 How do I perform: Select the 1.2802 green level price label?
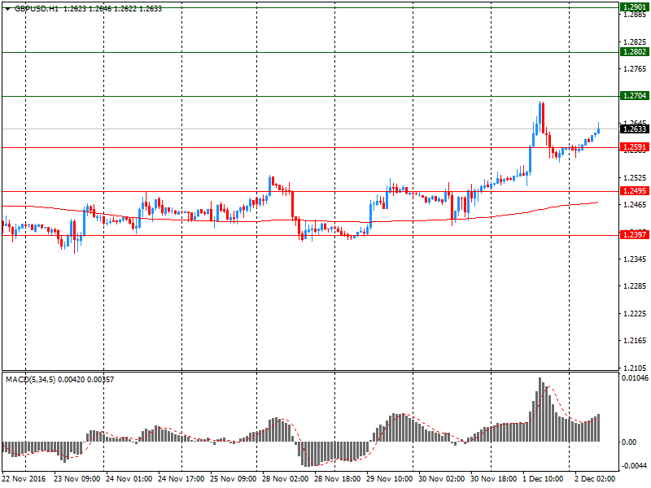click(635, 52)
